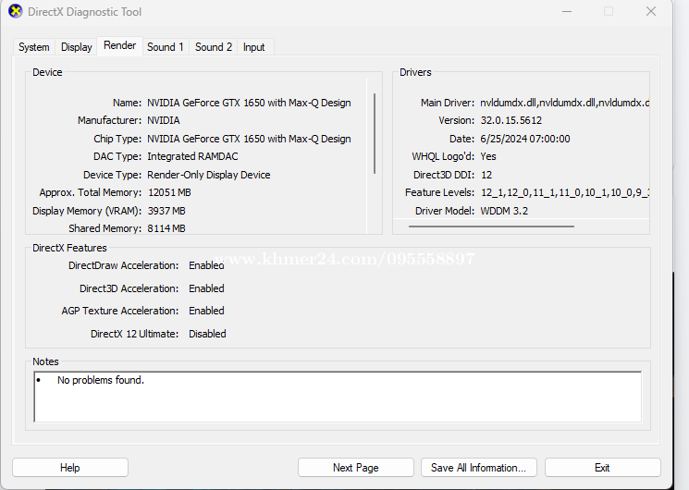Click the Direct3D Acceleration Enabled value
This screenshot has height=490, width=689.
pyautogui.click(x=206, y=288)
